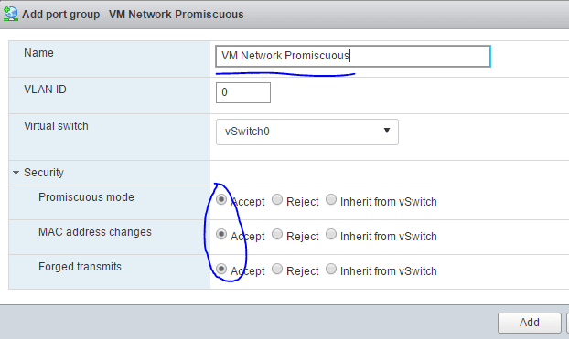The width and height of the screenshot is (569, 339).
Task: Click the Security section label
Action: click(x=44, y=173)
